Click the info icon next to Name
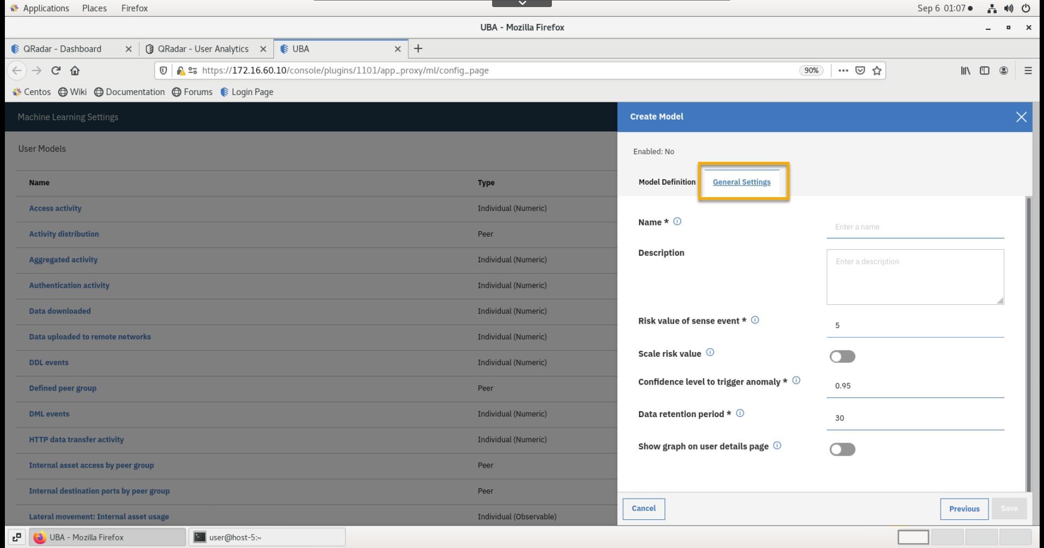Image resolution: width=1044 pixels, height=548 pixels. (x=677, y=222)
